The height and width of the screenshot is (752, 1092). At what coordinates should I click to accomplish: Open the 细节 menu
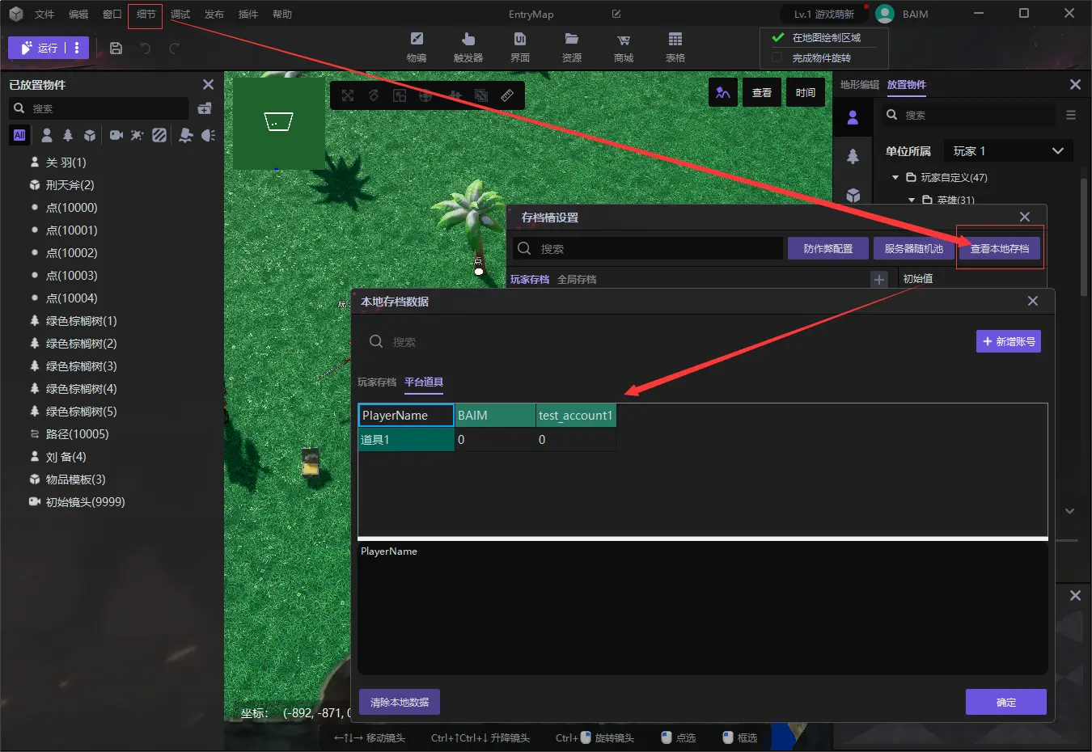[x=146, y=15]
